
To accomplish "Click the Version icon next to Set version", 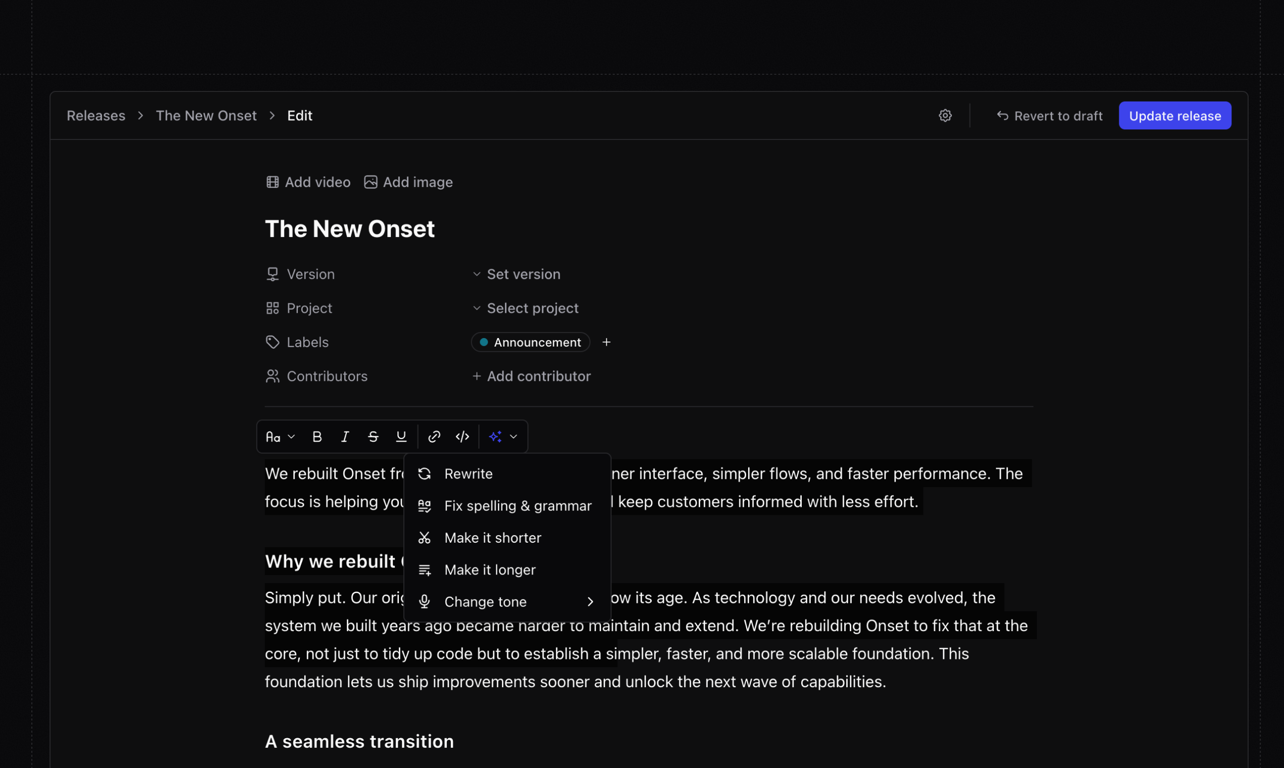I will tap(273, 274).
